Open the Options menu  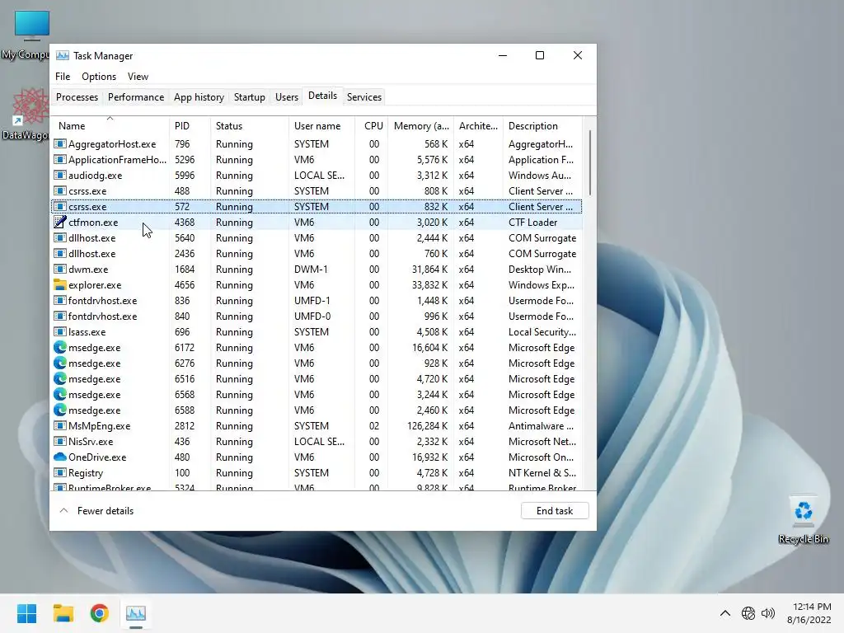tap(99, 77)
